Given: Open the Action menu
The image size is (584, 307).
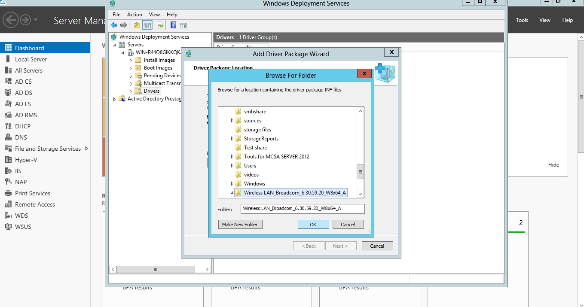Looking at the screenshot, I should (x=135, y=15).
